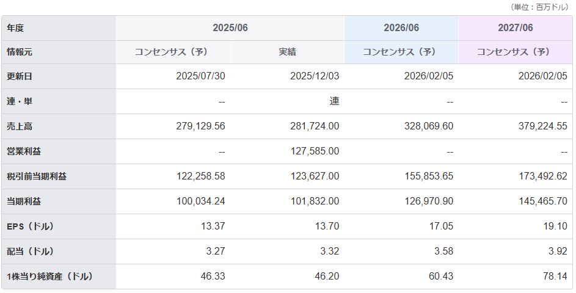Viewport: 576px width, 293px height.
Task: Click the 2025/06 fiscal year header
Action: click(x=230, y=28)
